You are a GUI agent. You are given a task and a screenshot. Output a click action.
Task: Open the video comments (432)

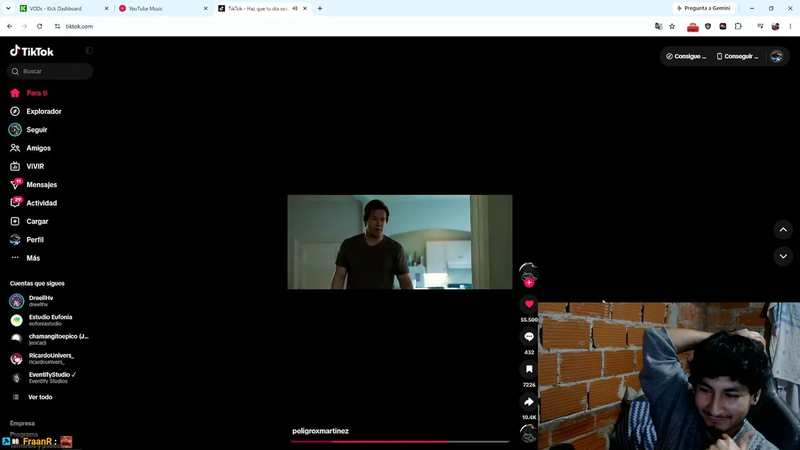coord(529,336)
